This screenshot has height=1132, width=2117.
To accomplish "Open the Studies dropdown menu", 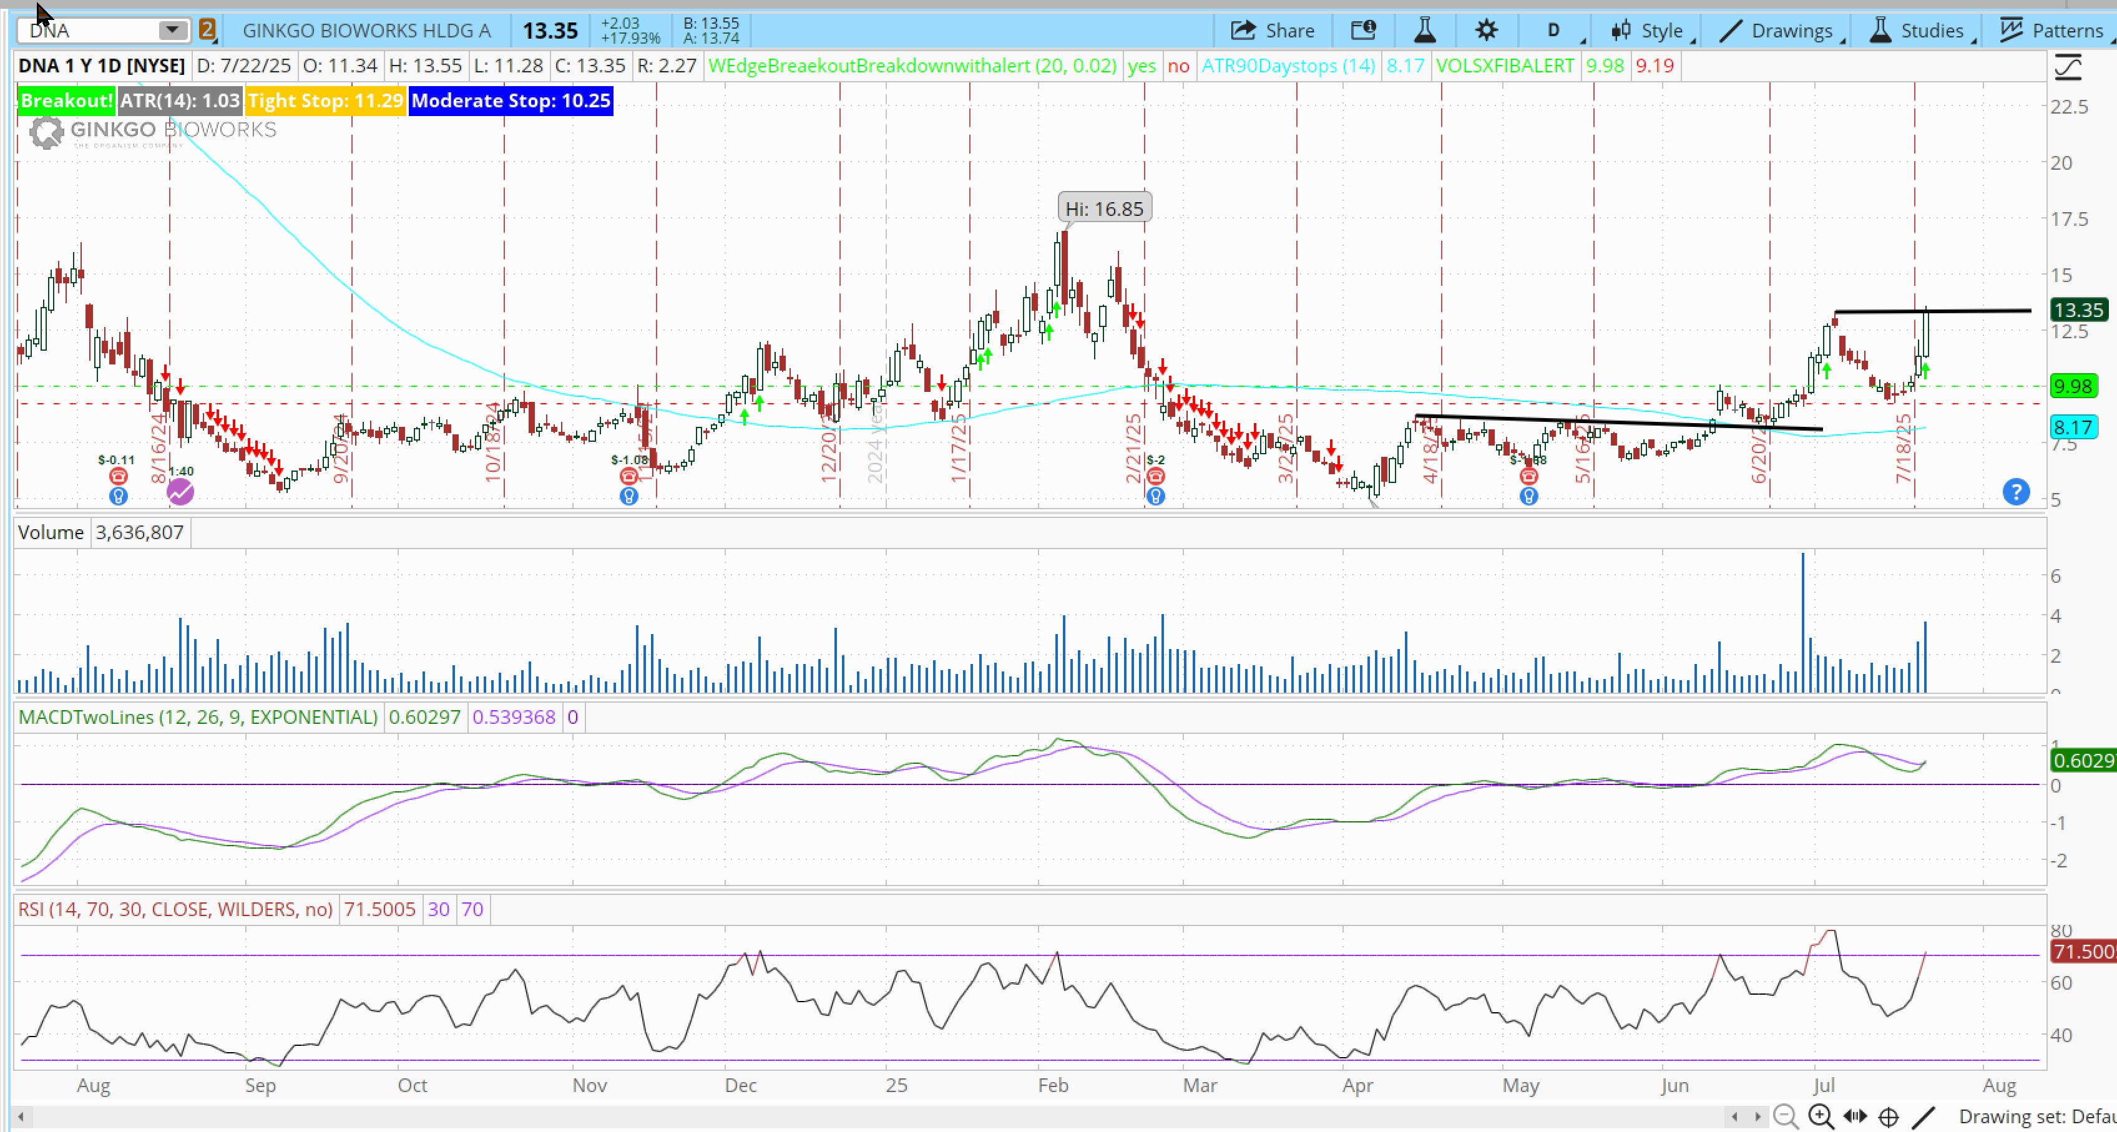I will tap(1922, 31).
